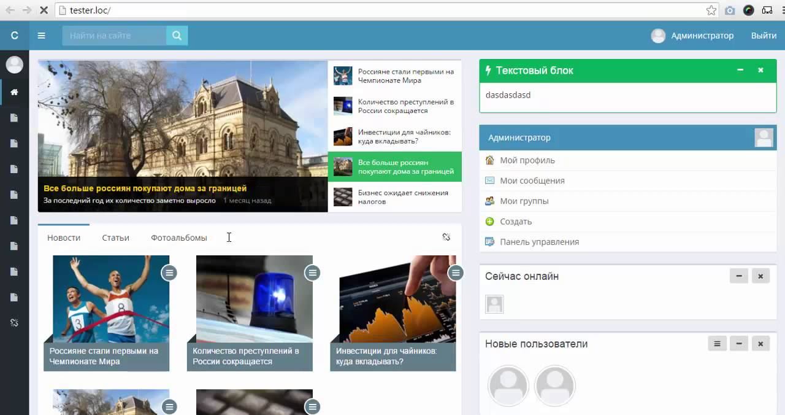The image size is (785, 415).
Task: Click the 'Сейчас онлайн' widget title
Action: (x=522, y=276)
